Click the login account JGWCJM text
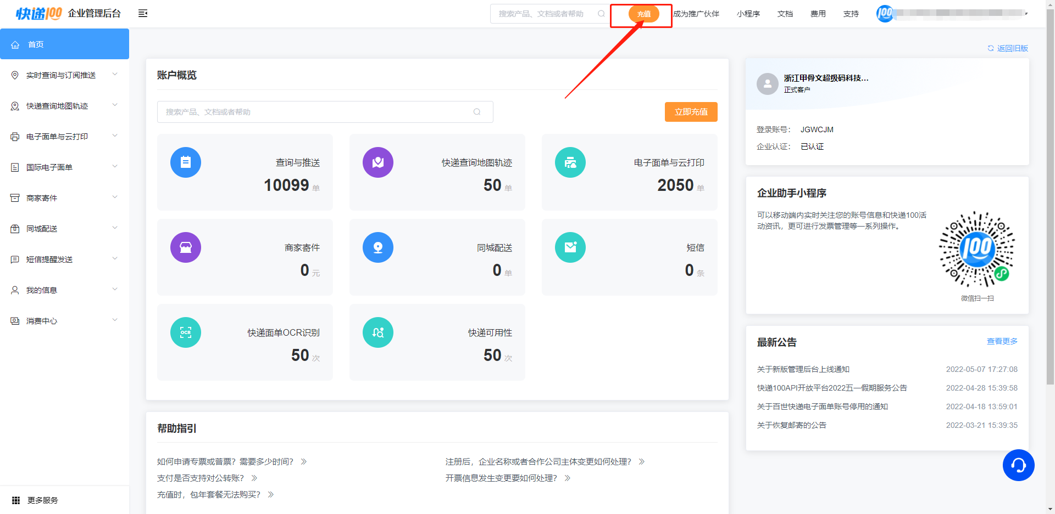 (817, 129)
